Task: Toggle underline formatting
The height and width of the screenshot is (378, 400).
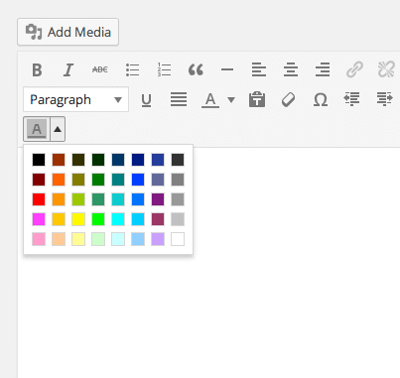Action: [146, 99]
